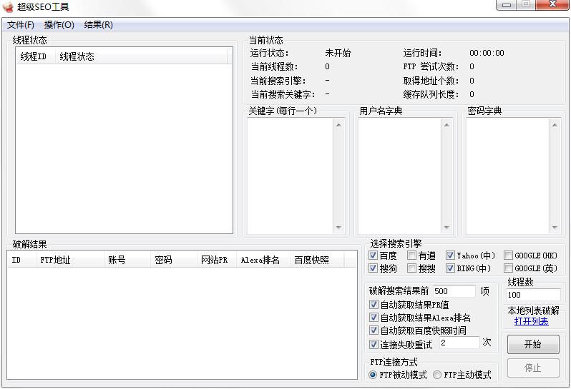Viewport: 571px width, 389px height.
Task: Click the down arrow of 关键字 scrollbar
Action: [x=338, y=228]
